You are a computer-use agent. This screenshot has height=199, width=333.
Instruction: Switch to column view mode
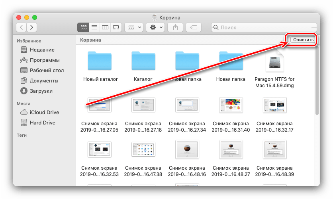click(x=105, y=27)
